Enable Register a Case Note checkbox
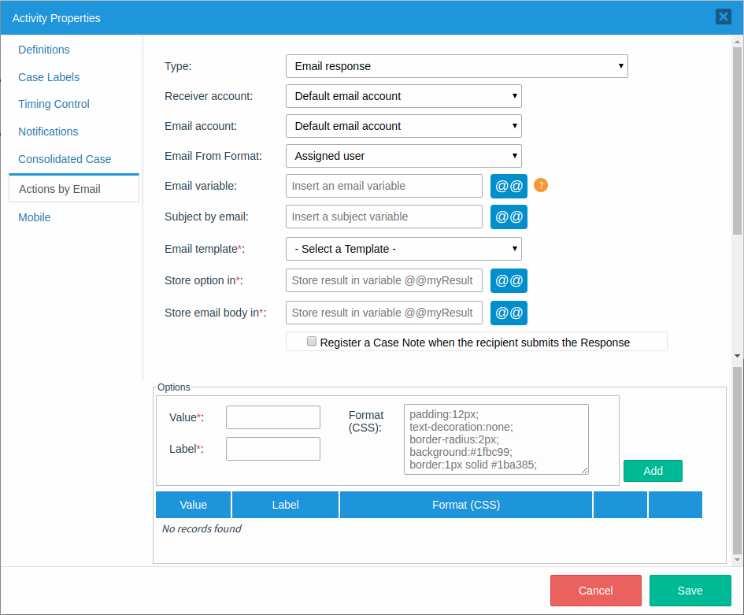The width and height of the screenshot is (744, 615). pyautogui.click(x=312, y=342)
